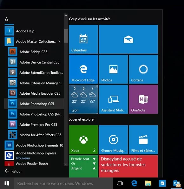Open Adobe Help from the app list

pos(34,31)
